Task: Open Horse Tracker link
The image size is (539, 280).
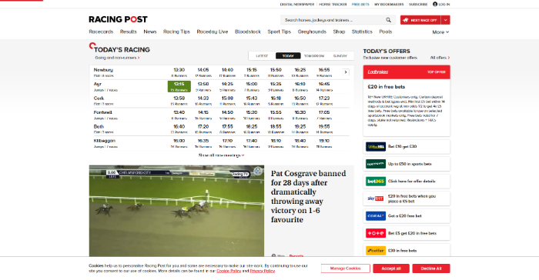Action: [x=333, y=5]
